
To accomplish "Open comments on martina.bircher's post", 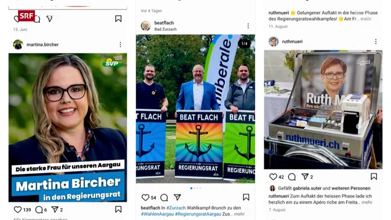I will pyautogui.click(x=39, y=210).
